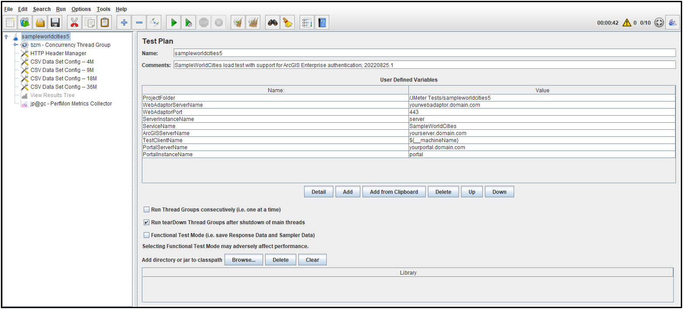
Task: Click the Stop test icon
Action: [x=203, y=22]
